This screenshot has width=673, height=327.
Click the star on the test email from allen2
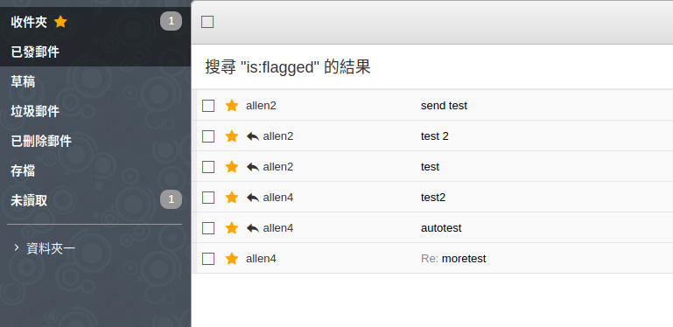[232, 167]
